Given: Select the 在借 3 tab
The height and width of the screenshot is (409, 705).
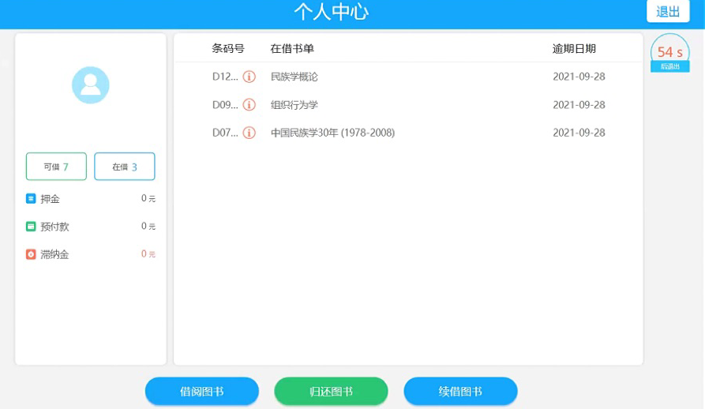Looking at the screenshot, I should coord(125,167).
